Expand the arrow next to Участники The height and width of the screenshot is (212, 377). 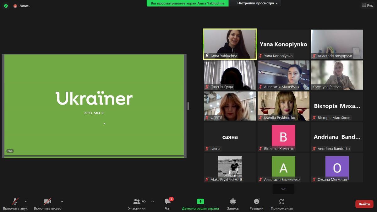(x=152, y=201)
